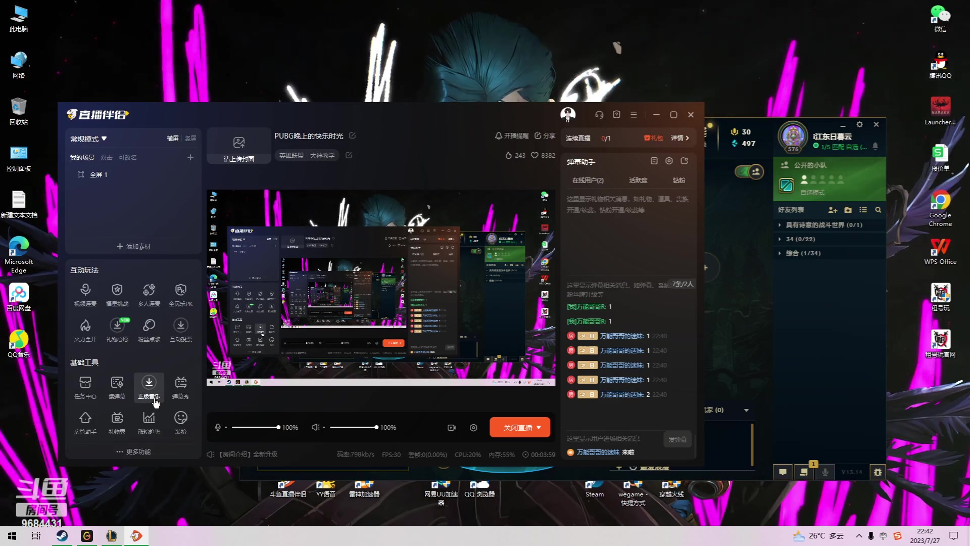
Task: Click the 弹幕助手 list icon
Action: (654, 161)
